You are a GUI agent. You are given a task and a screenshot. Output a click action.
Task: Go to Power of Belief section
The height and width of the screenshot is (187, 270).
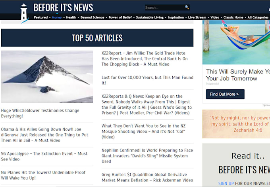(x=120, y=17)
